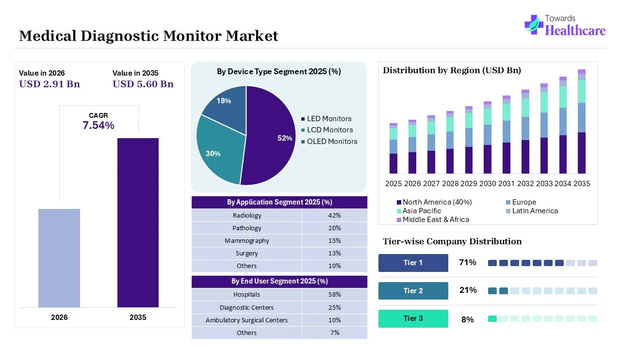The width and height of the screenshot is (621, 349).
Task: Click the 2035 stacked bar in region chart
Action: pos(582,122)
